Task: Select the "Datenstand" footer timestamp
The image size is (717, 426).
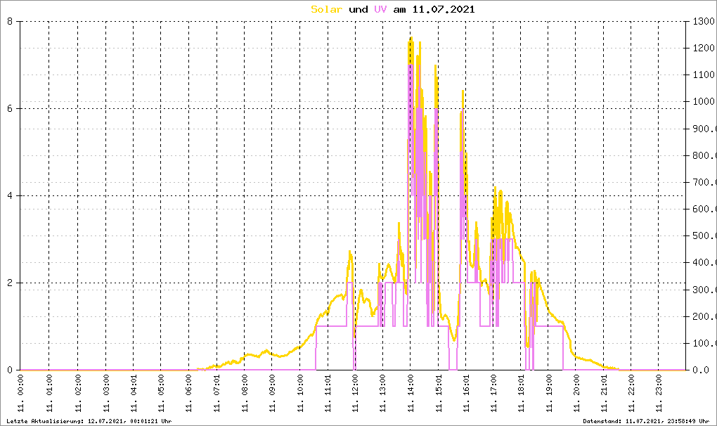Action: (646, 421)
